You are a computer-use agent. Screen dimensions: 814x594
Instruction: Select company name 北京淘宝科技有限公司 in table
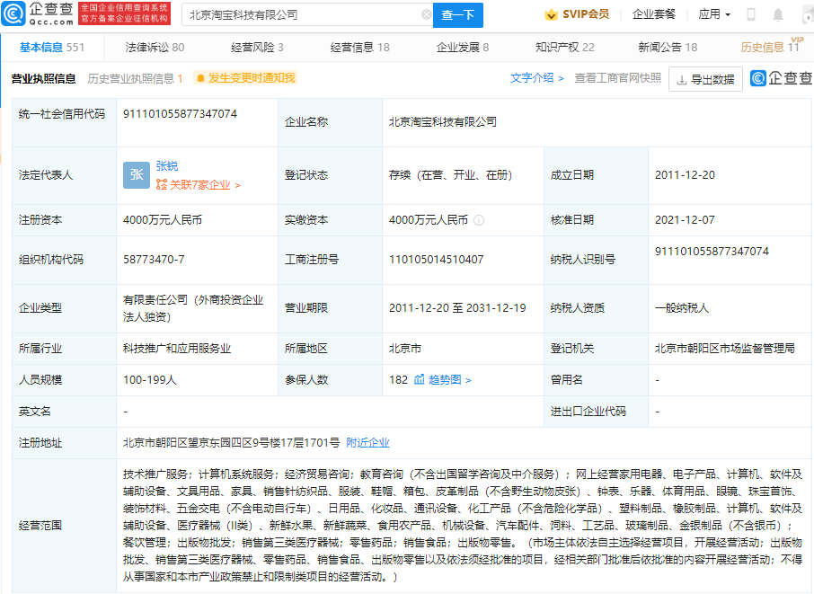[443, 122]
